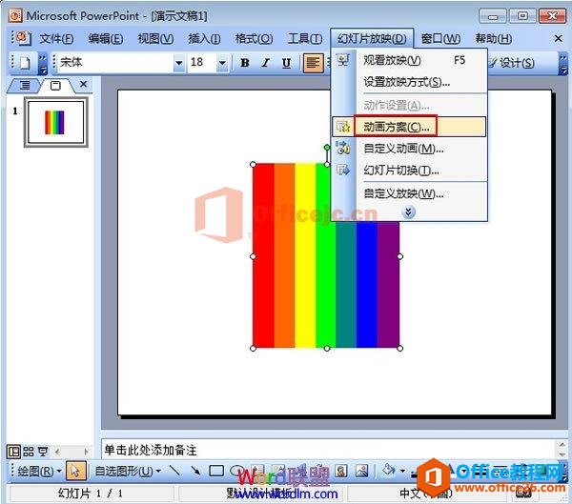The image size is (572, 504).
Task: Open the Fill Color dropdown arrow
Action: pyautogui.click(x=402, y=471)
